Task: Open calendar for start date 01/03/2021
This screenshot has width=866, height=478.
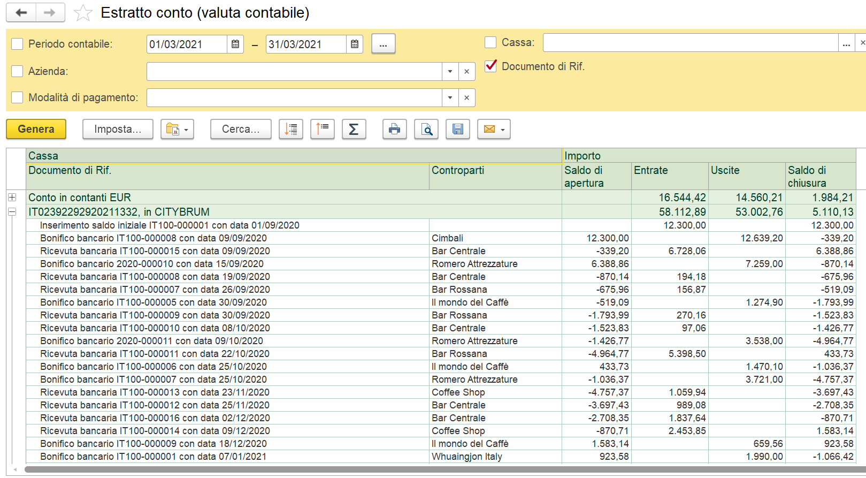Action: click(235, 44)
